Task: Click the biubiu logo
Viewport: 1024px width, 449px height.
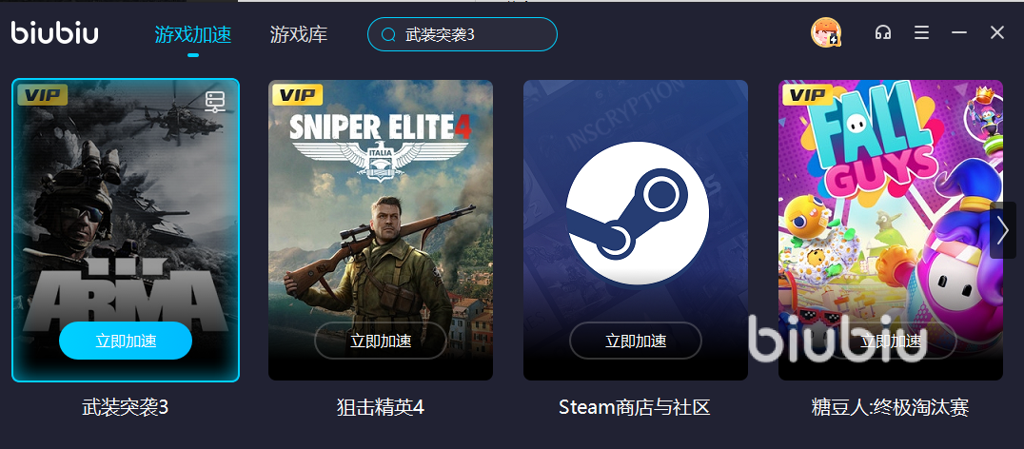Action: click(55, 33)
